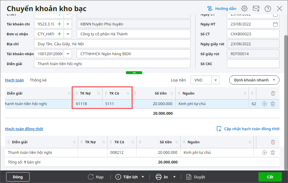The height and width of the screenshot is (183, 288).
Task: Sort the đồng thời grid by Diễn giải
Action: (74, 142)
